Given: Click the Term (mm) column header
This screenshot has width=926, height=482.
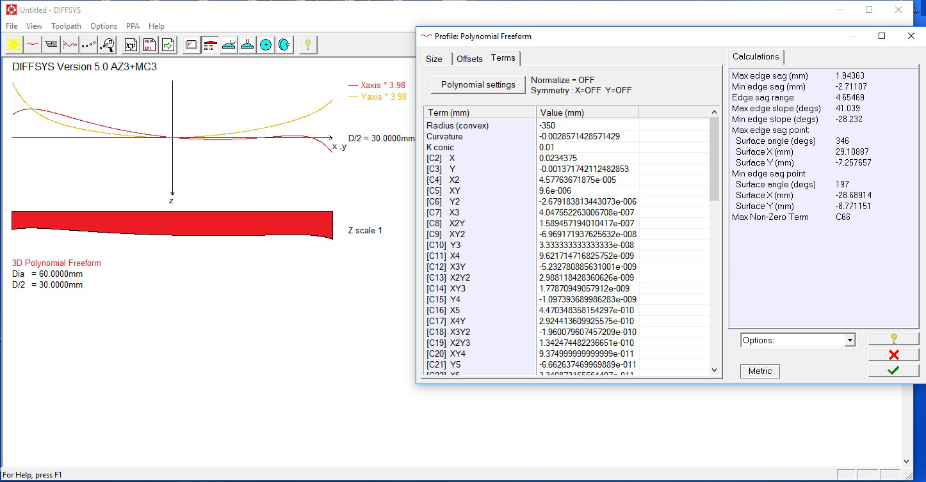Looking at the screenshot, I should [480, 113].
